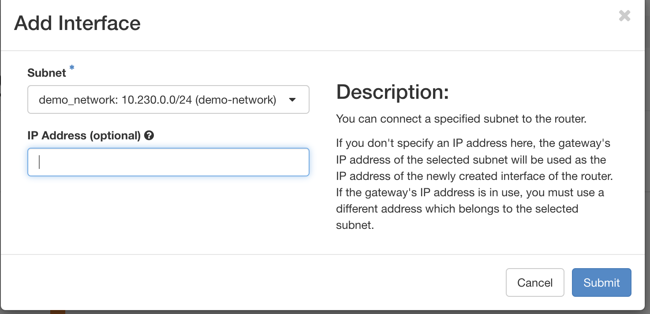Select the demo_network 10.230.0.0/24 subnet value text
This screenshot has width=650, height=314.
pyautogui.click(x=157, y=100)
